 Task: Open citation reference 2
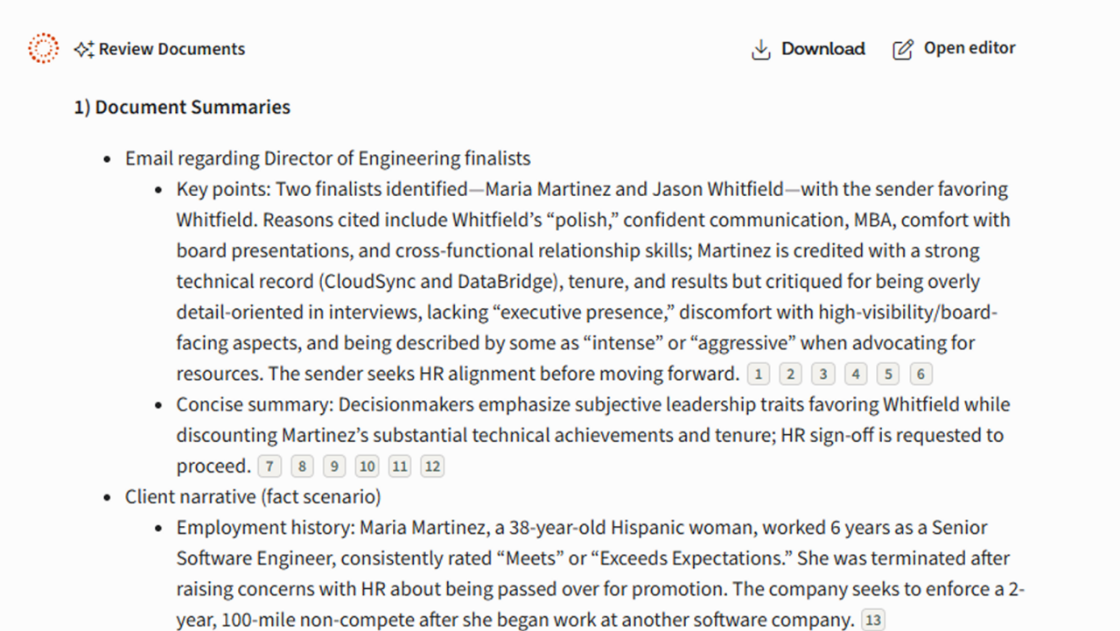(x=790, y=375)
